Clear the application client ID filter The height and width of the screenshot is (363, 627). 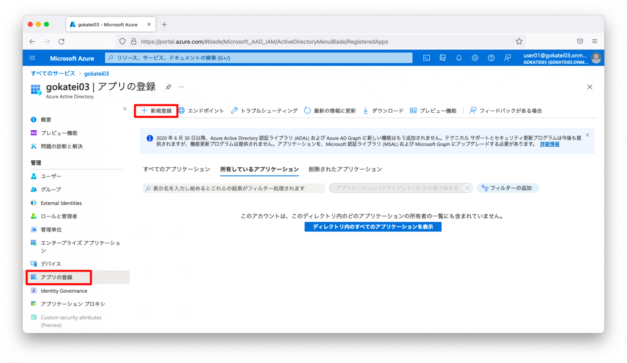tap(467, 188)
